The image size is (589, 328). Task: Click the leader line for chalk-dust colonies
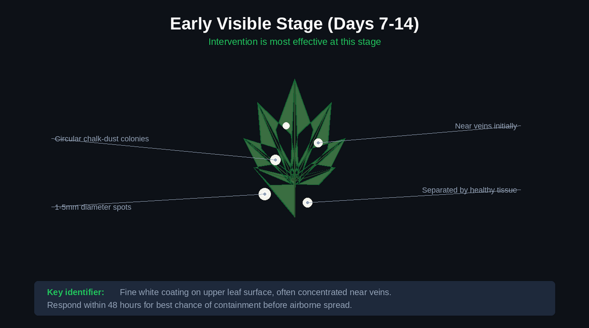pos(163,149)
